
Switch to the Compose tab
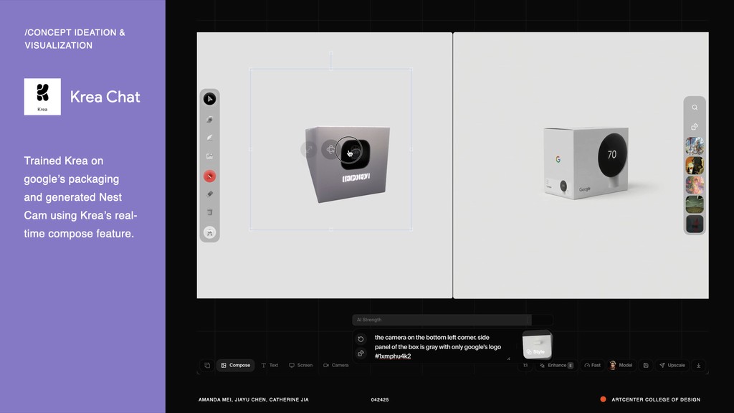(x=235, y=365)
